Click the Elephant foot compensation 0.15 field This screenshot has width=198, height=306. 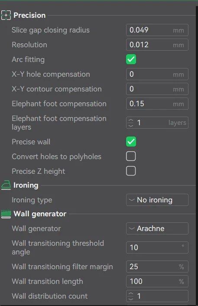click(x=157, y=104)
